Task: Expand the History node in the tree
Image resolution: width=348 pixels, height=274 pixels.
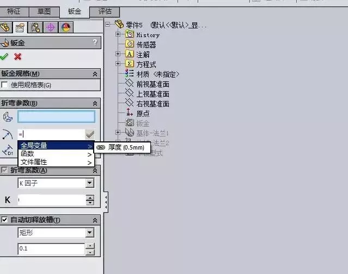Action: click(118, 34)
